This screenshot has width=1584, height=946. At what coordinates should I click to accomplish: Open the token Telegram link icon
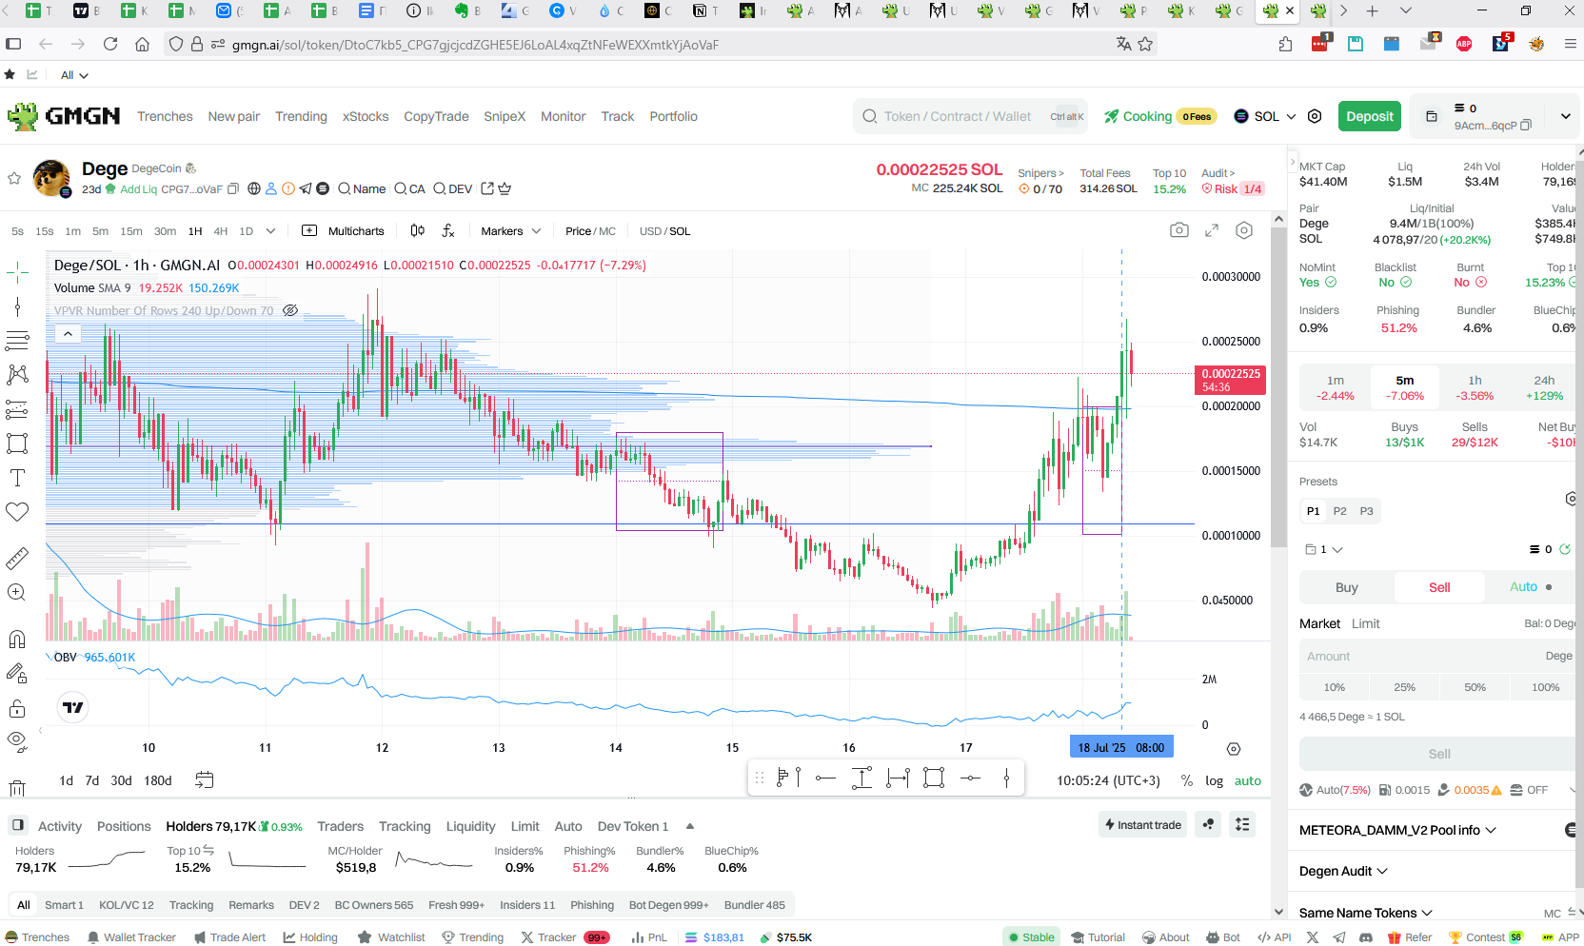306,188
